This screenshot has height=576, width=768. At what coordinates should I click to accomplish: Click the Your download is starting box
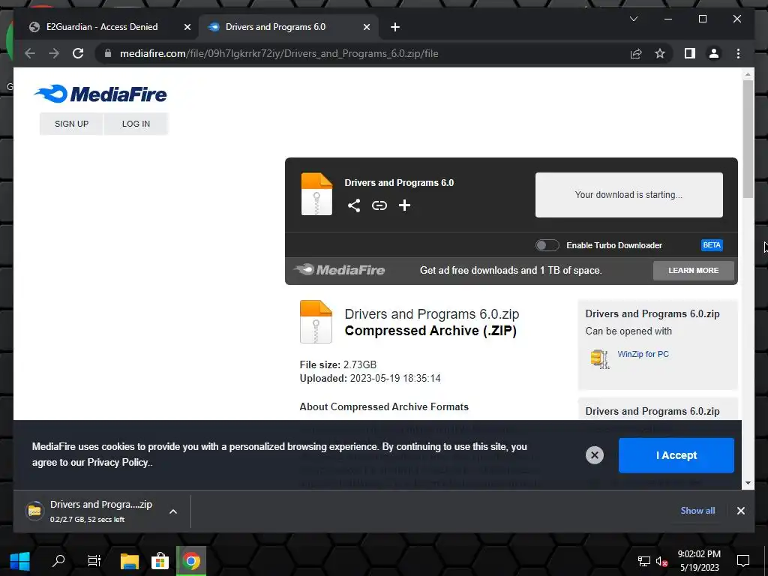coord(629,195)
